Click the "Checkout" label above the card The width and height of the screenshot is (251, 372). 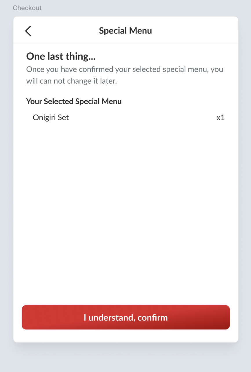[x=27, y=8]
